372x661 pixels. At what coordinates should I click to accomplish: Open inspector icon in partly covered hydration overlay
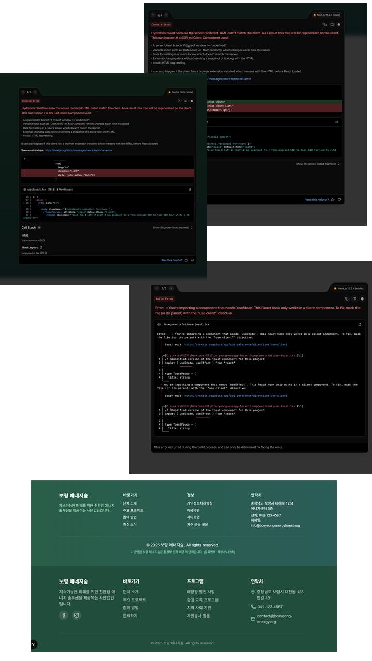point(339,24)
